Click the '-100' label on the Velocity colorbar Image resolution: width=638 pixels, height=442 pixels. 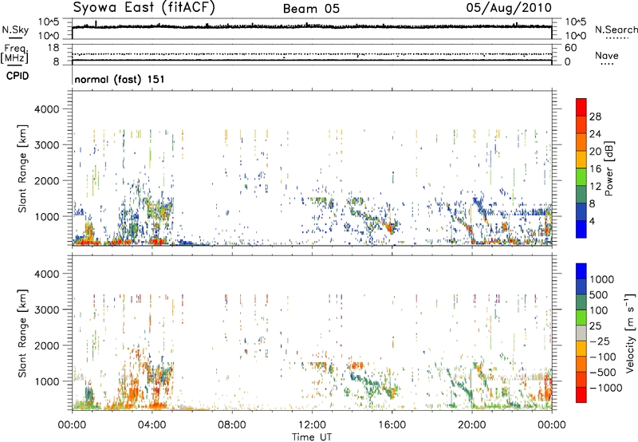coord(602,357)
